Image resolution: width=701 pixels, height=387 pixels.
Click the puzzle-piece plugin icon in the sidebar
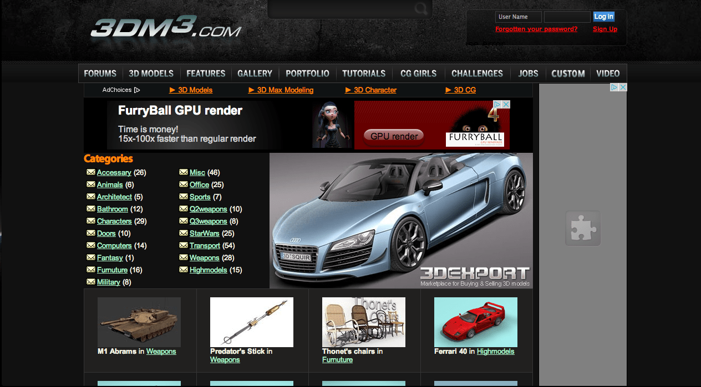583,228
